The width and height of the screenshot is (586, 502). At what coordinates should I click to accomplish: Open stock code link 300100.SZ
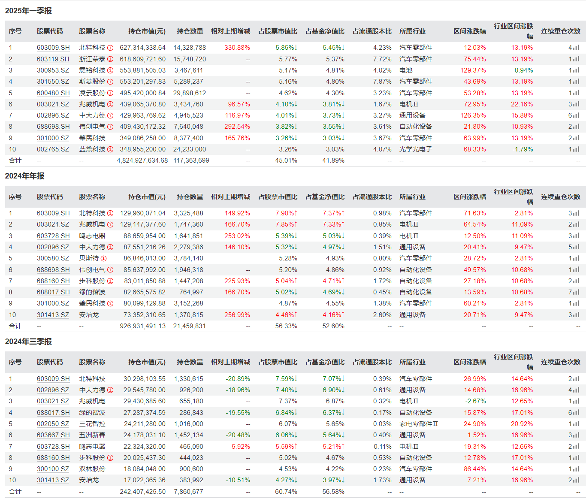53,469
